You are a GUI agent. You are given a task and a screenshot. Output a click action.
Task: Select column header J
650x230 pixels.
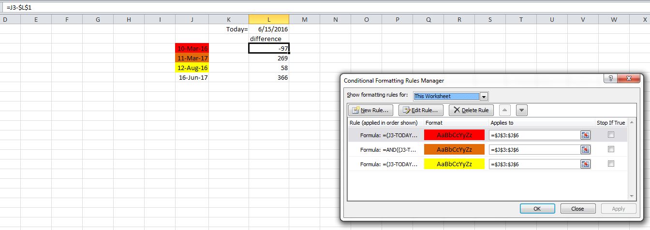click(x=192, y=19)
